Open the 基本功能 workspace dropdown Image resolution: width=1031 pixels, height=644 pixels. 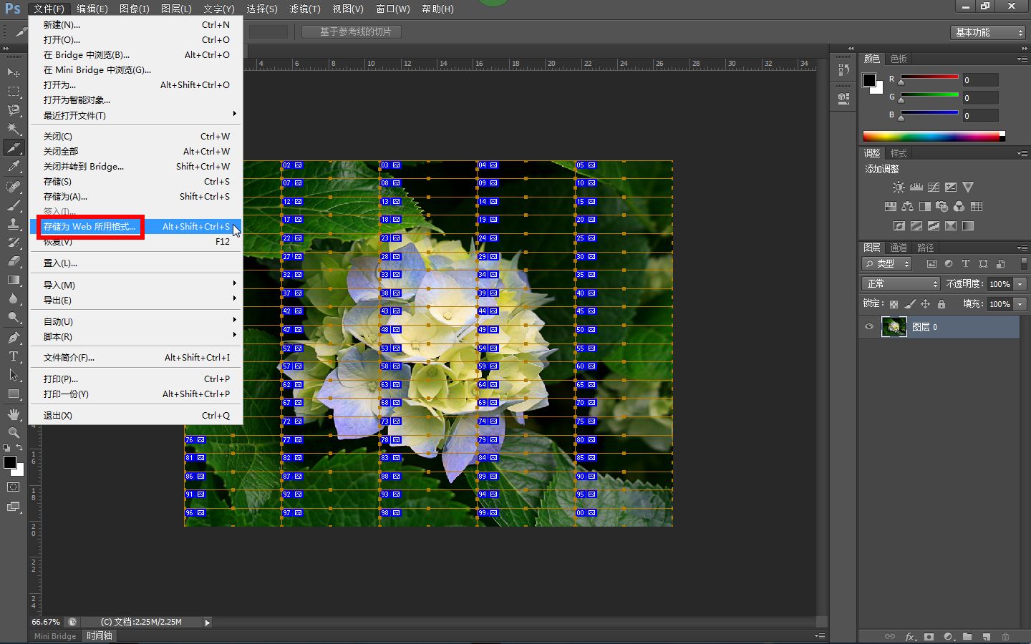click(x=989, y=32)
